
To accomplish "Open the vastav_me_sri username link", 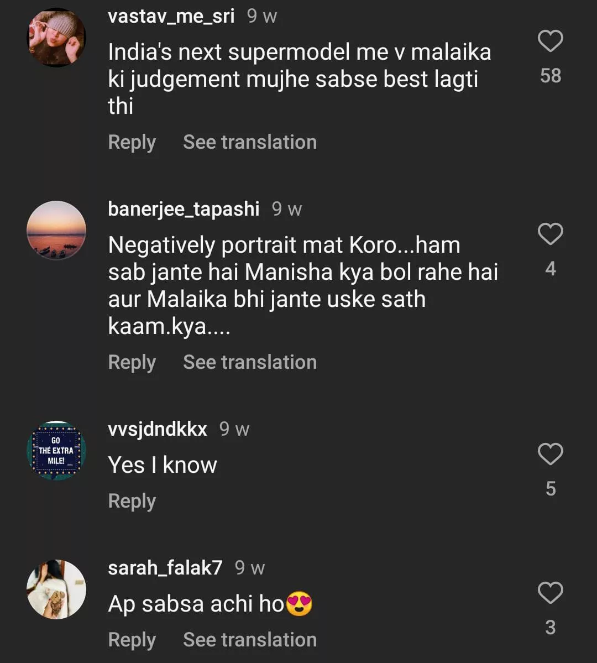I will [171, 17].
